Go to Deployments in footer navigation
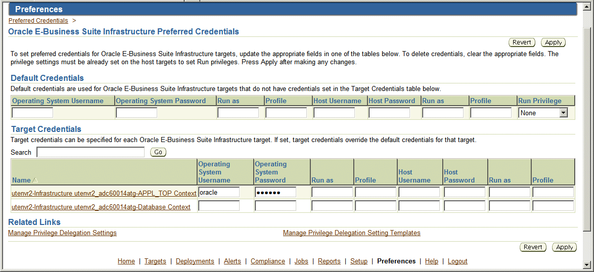The width and height of the screenshot is (594, 272). pos(195,261)
